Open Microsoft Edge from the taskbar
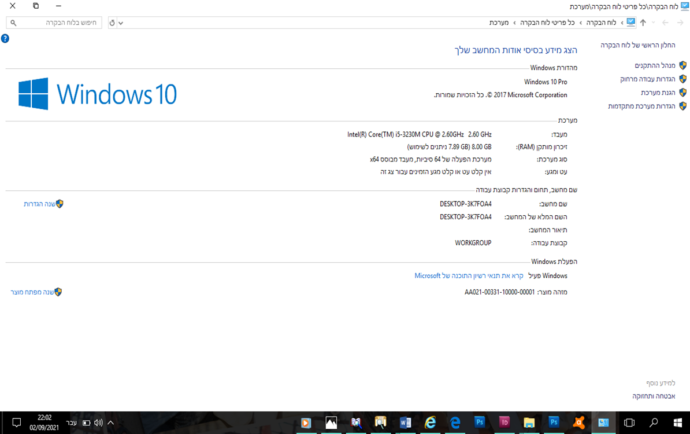Image resolution: width=690 pixels, height=434 pixels. pyautogui.click(x=455, y=422)
